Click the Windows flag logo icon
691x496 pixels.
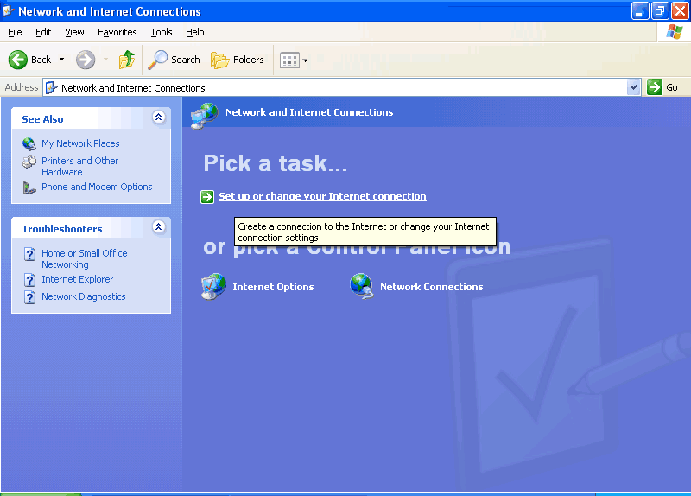pos(675,32)
